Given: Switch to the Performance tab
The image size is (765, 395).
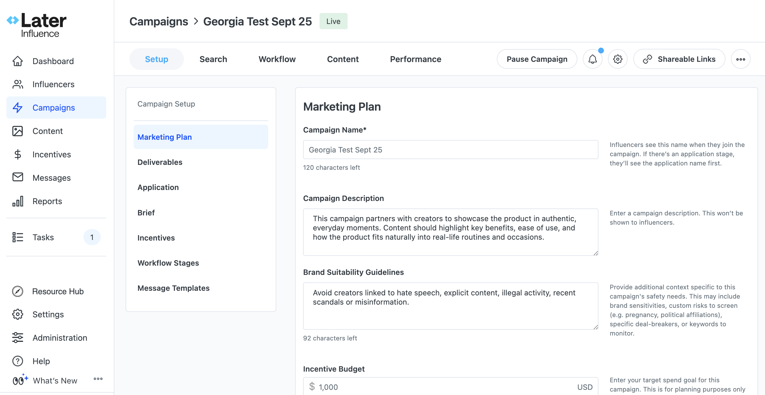Looking at the screenshot, I should 415,59.
